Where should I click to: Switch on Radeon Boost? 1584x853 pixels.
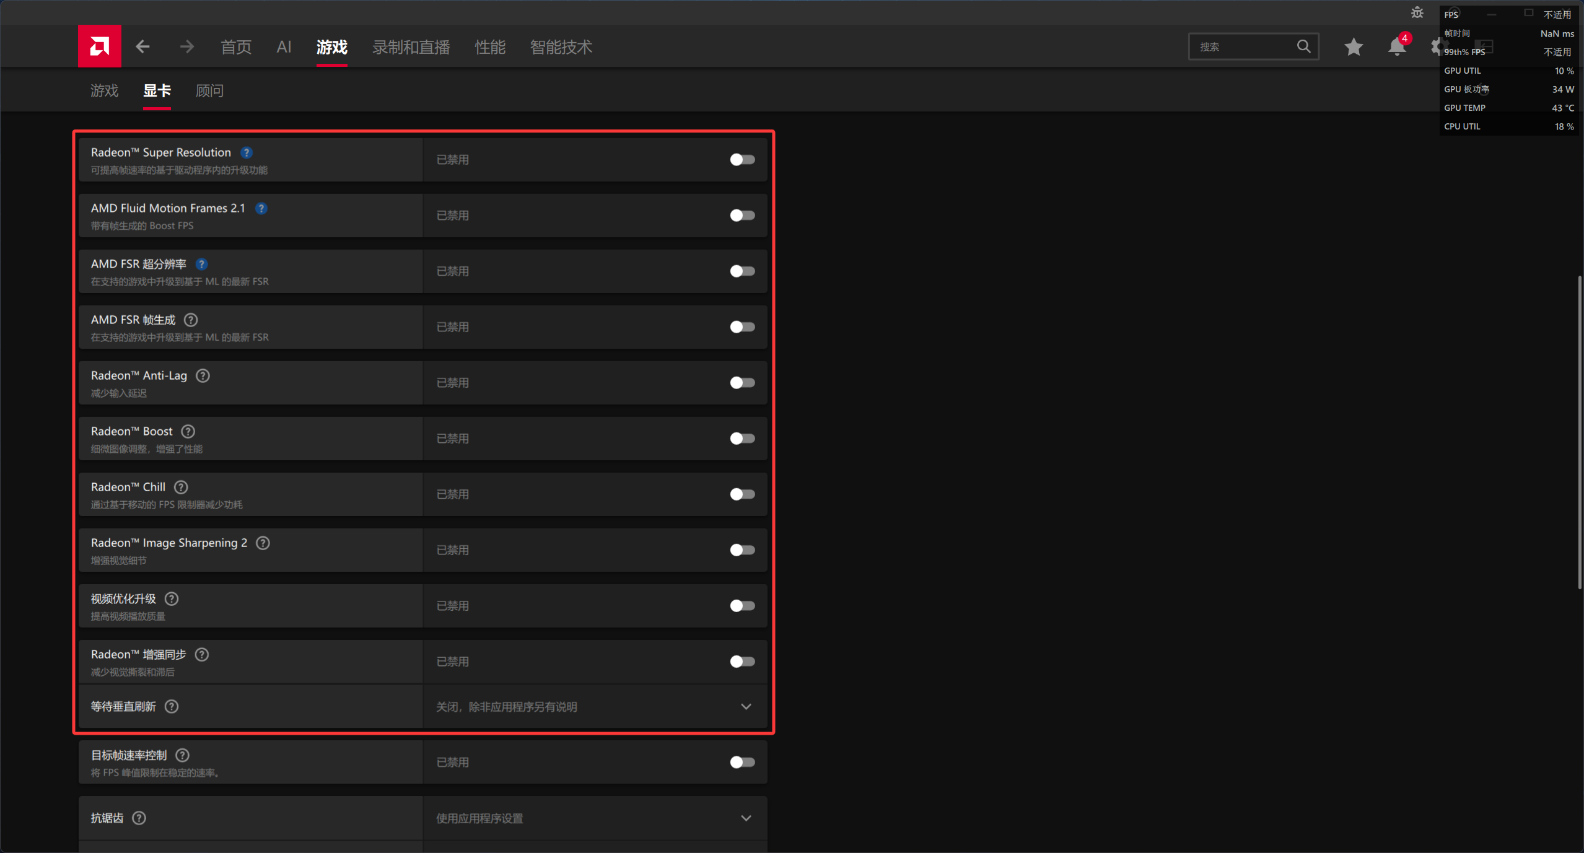coord(742,439)
